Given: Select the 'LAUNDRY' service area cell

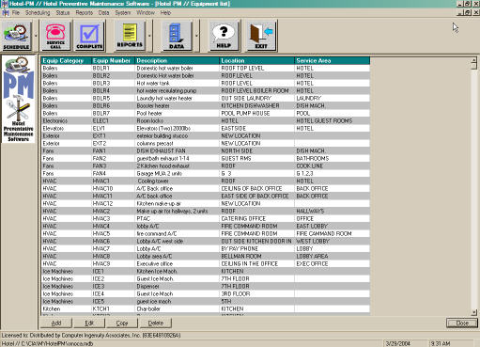Looking at the screenshot, I should point(333,98).
